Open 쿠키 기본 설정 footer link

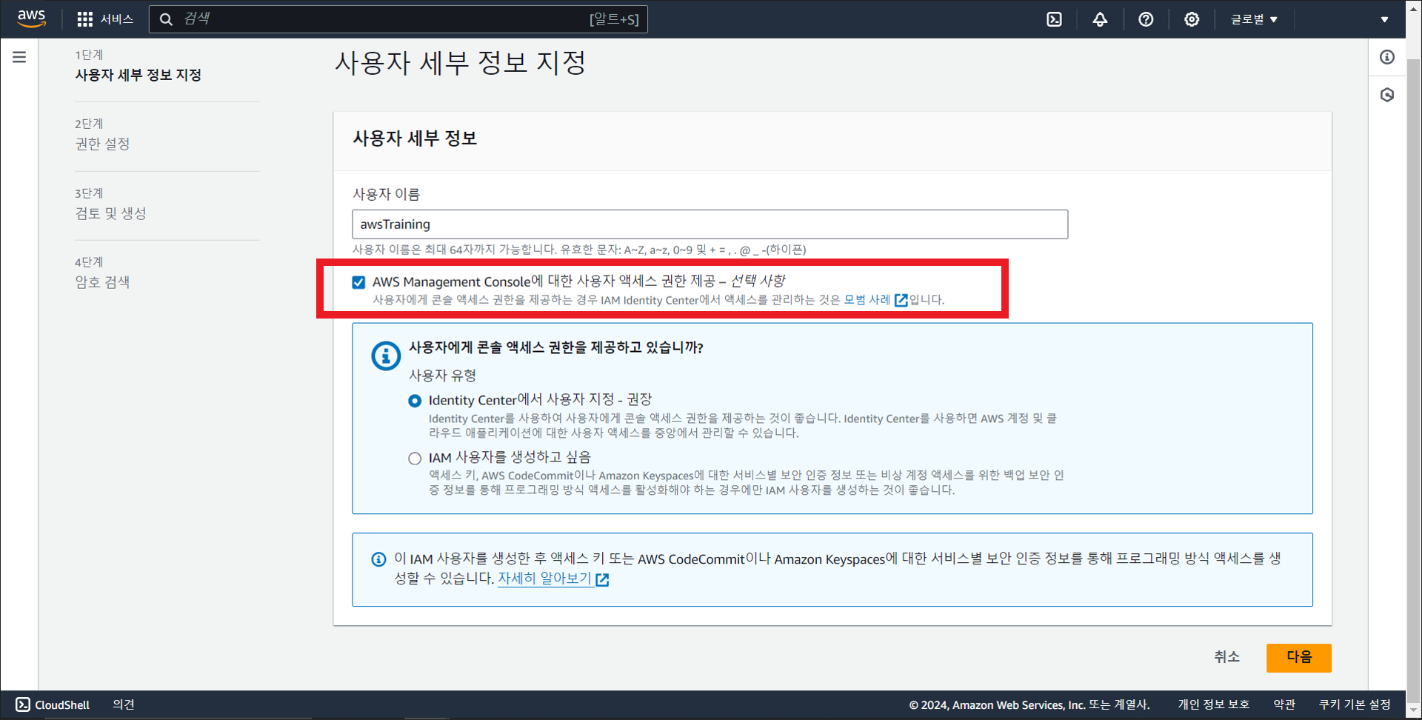click(1355, 704)
